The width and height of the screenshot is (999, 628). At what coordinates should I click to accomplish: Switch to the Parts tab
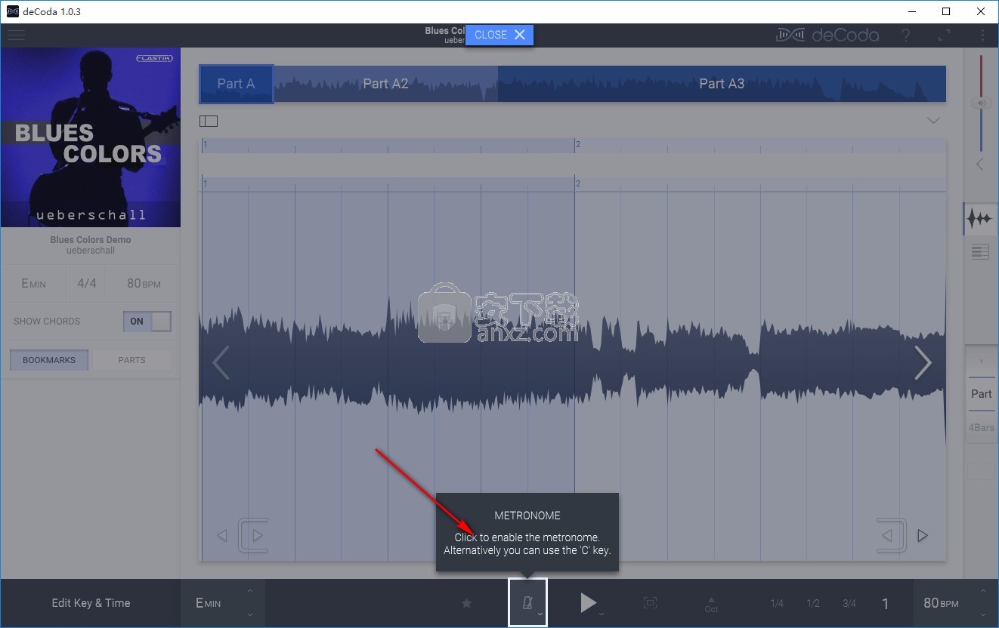tap(131, 360)
